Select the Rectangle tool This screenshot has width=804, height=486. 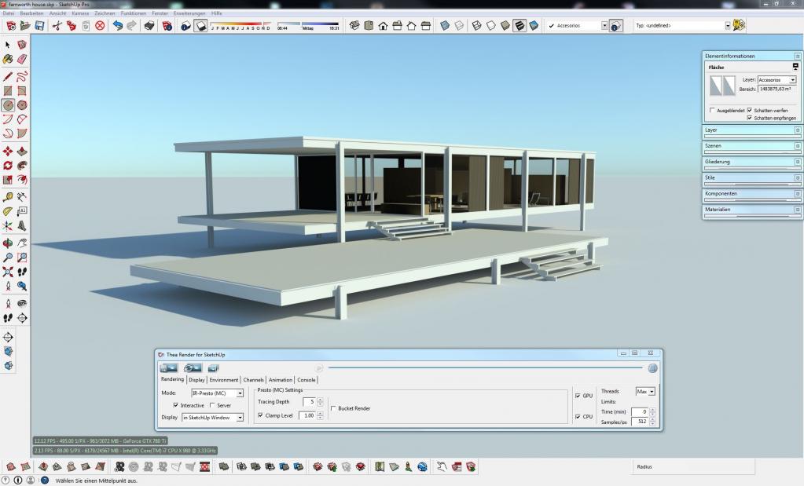tap(8, 91)
